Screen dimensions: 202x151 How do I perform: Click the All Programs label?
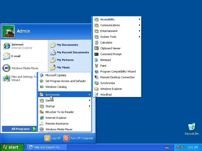(x=20, y=129)
